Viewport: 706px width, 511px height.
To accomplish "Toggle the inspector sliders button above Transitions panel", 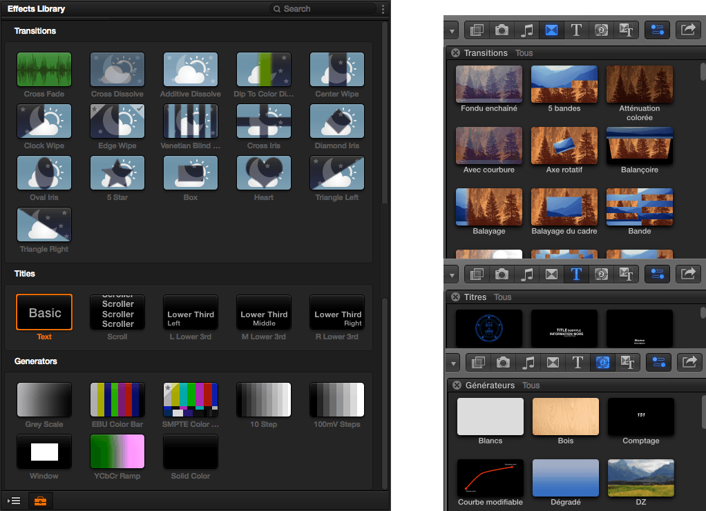I will click(658, 30).
